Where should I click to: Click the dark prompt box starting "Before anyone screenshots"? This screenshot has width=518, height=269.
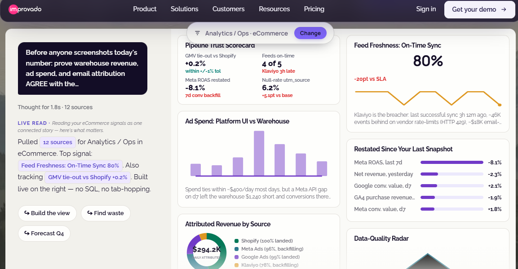point(83,68)
